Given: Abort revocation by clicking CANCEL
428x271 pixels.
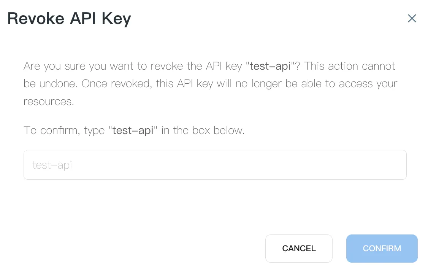Looking at the screenshot, I should point(299,249).
